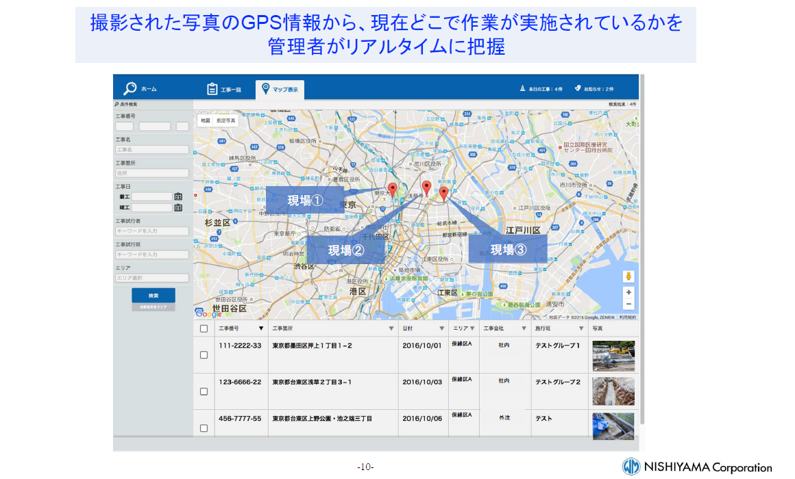The image size is (795, 479).
Task: Tick the checkbox for 123-6666-22
Action: (204, 391)
